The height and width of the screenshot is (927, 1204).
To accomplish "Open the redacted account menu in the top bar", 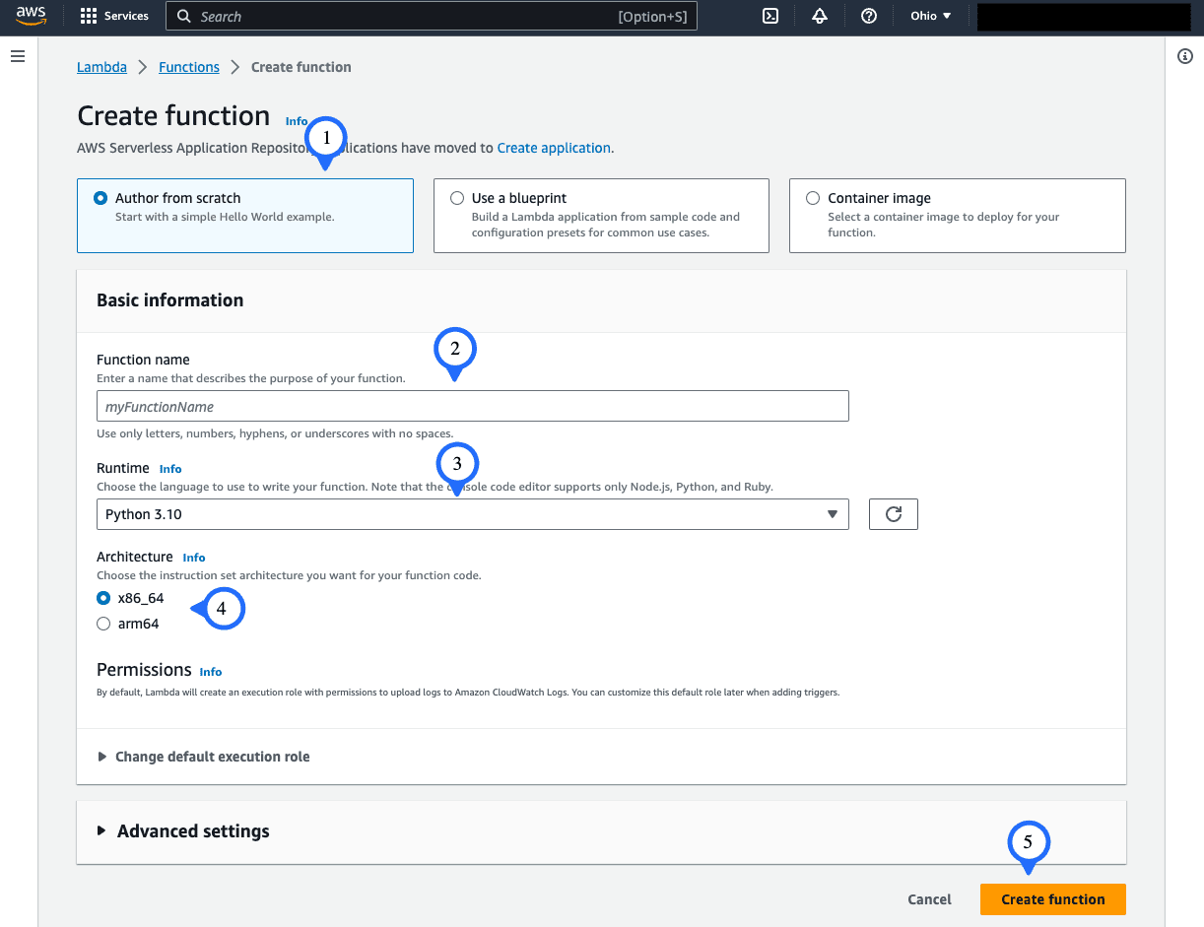I will pyautogui.click(x=1084, y=17).
